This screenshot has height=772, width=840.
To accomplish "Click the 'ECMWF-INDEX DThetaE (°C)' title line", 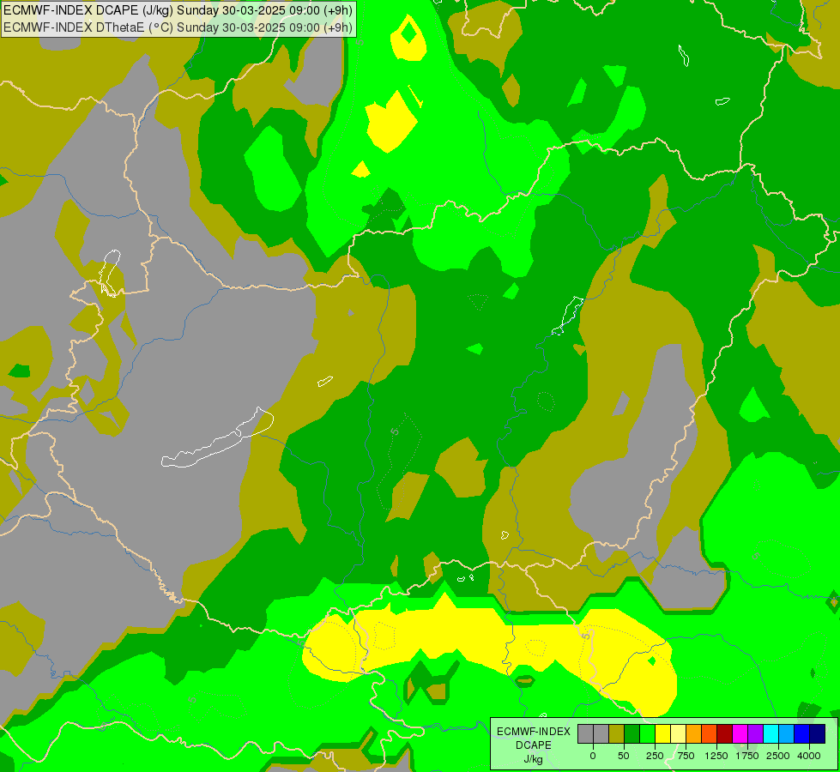I will (178, 27).
